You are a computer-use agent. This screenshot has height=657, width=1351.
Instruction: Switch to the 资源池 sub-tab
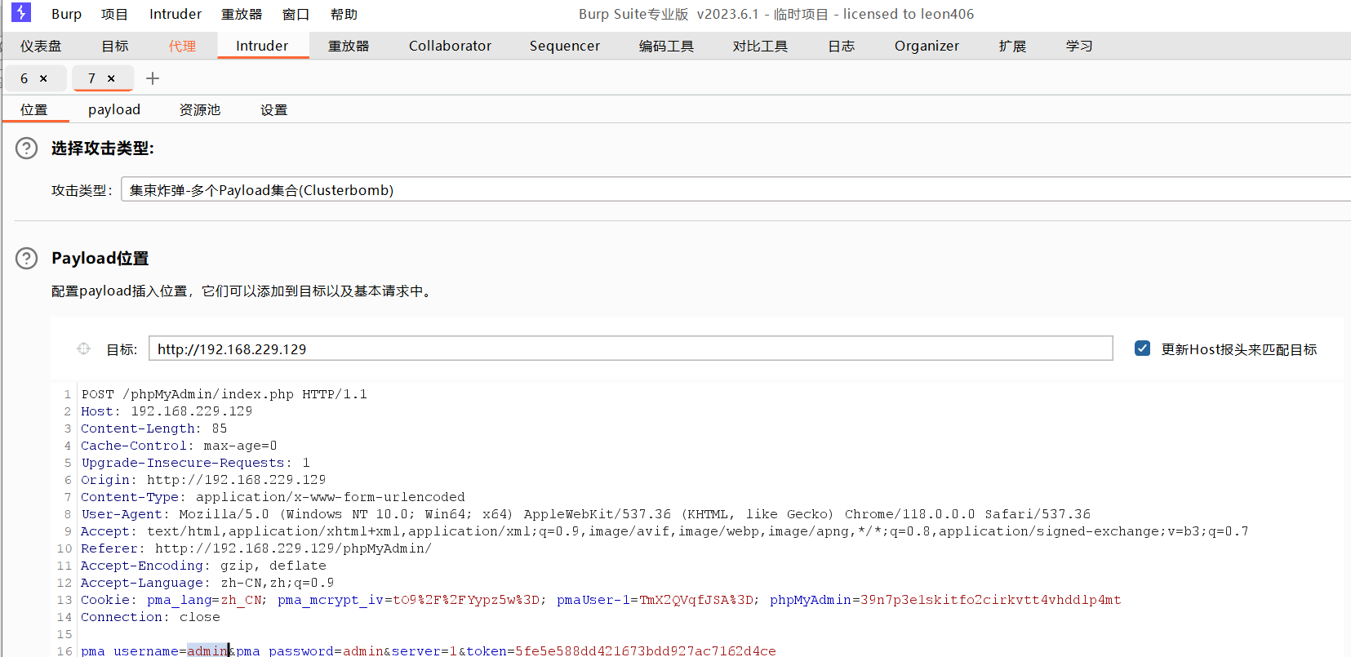pyautogui.click(x=200, y=109)
